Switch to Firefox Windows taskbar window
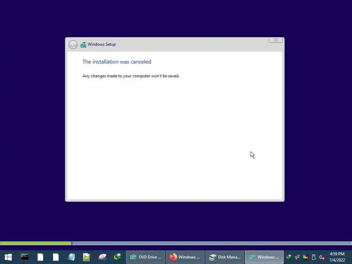Viewport: 352px width, 264px height. click(x=185, y=257)
